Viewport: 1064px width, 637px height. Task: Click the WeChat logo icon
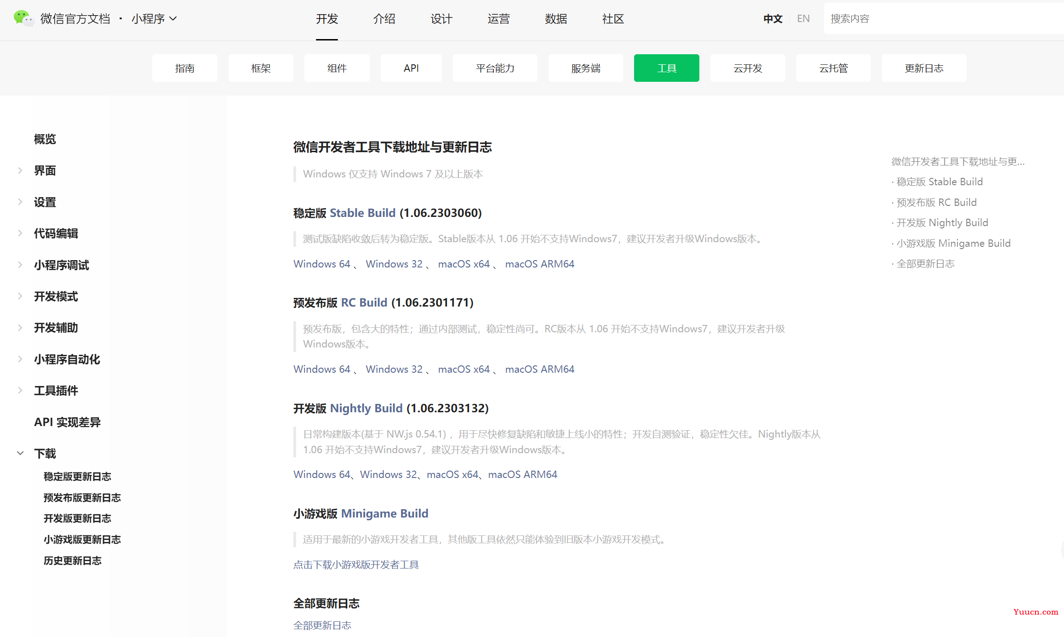tap(23, 18)
